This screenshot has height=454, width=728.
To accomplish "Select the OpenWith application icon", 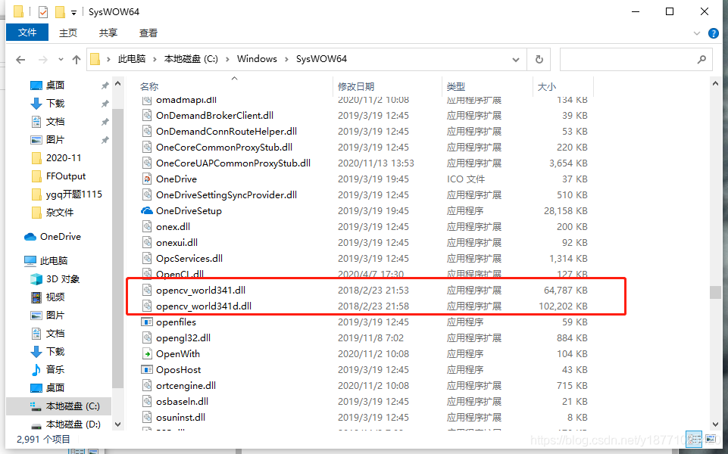I will pos(147,354).
